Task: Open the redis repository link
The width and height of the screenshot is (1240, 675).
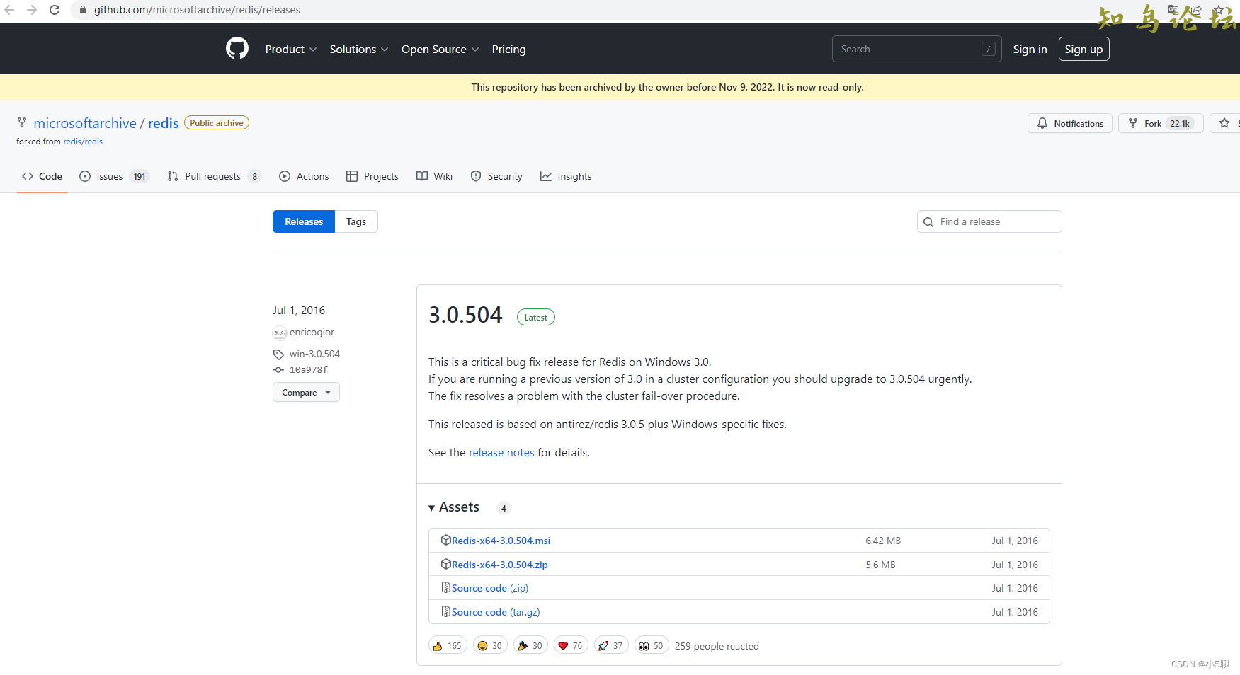Action: [x=163, y=123]
